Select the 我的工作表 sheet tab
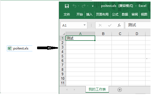 (97, 89)
